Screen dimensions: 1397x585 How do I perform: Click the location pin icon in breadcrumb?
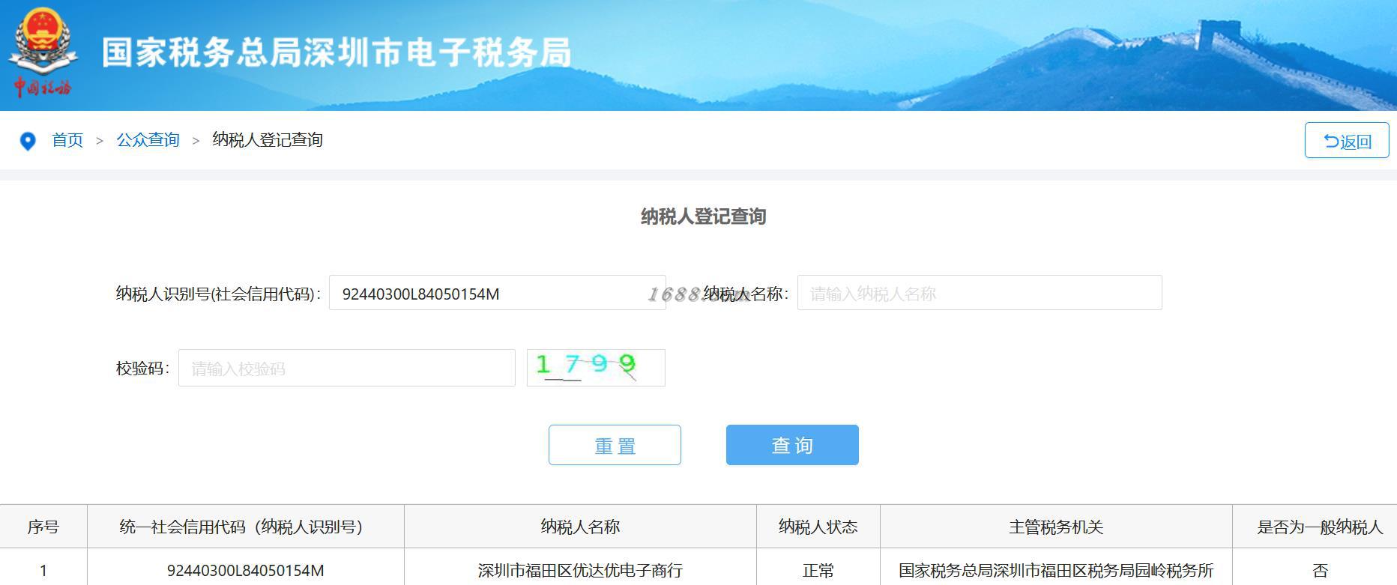28,141
